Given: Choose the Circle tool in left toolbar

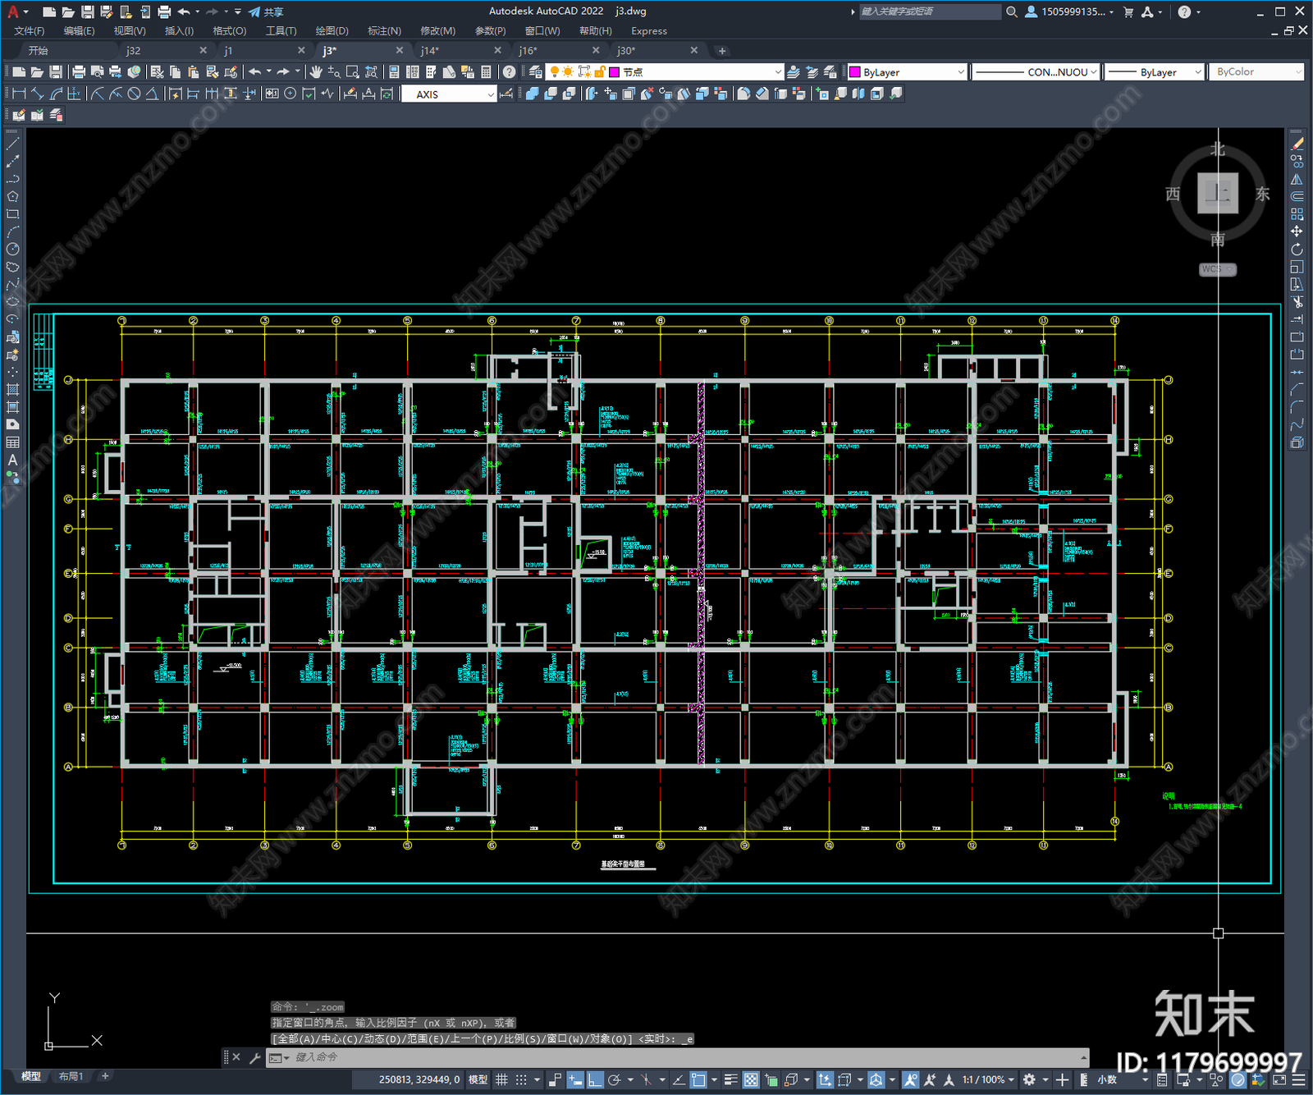Looking at the screenshot, I should [x=12, y=250].
